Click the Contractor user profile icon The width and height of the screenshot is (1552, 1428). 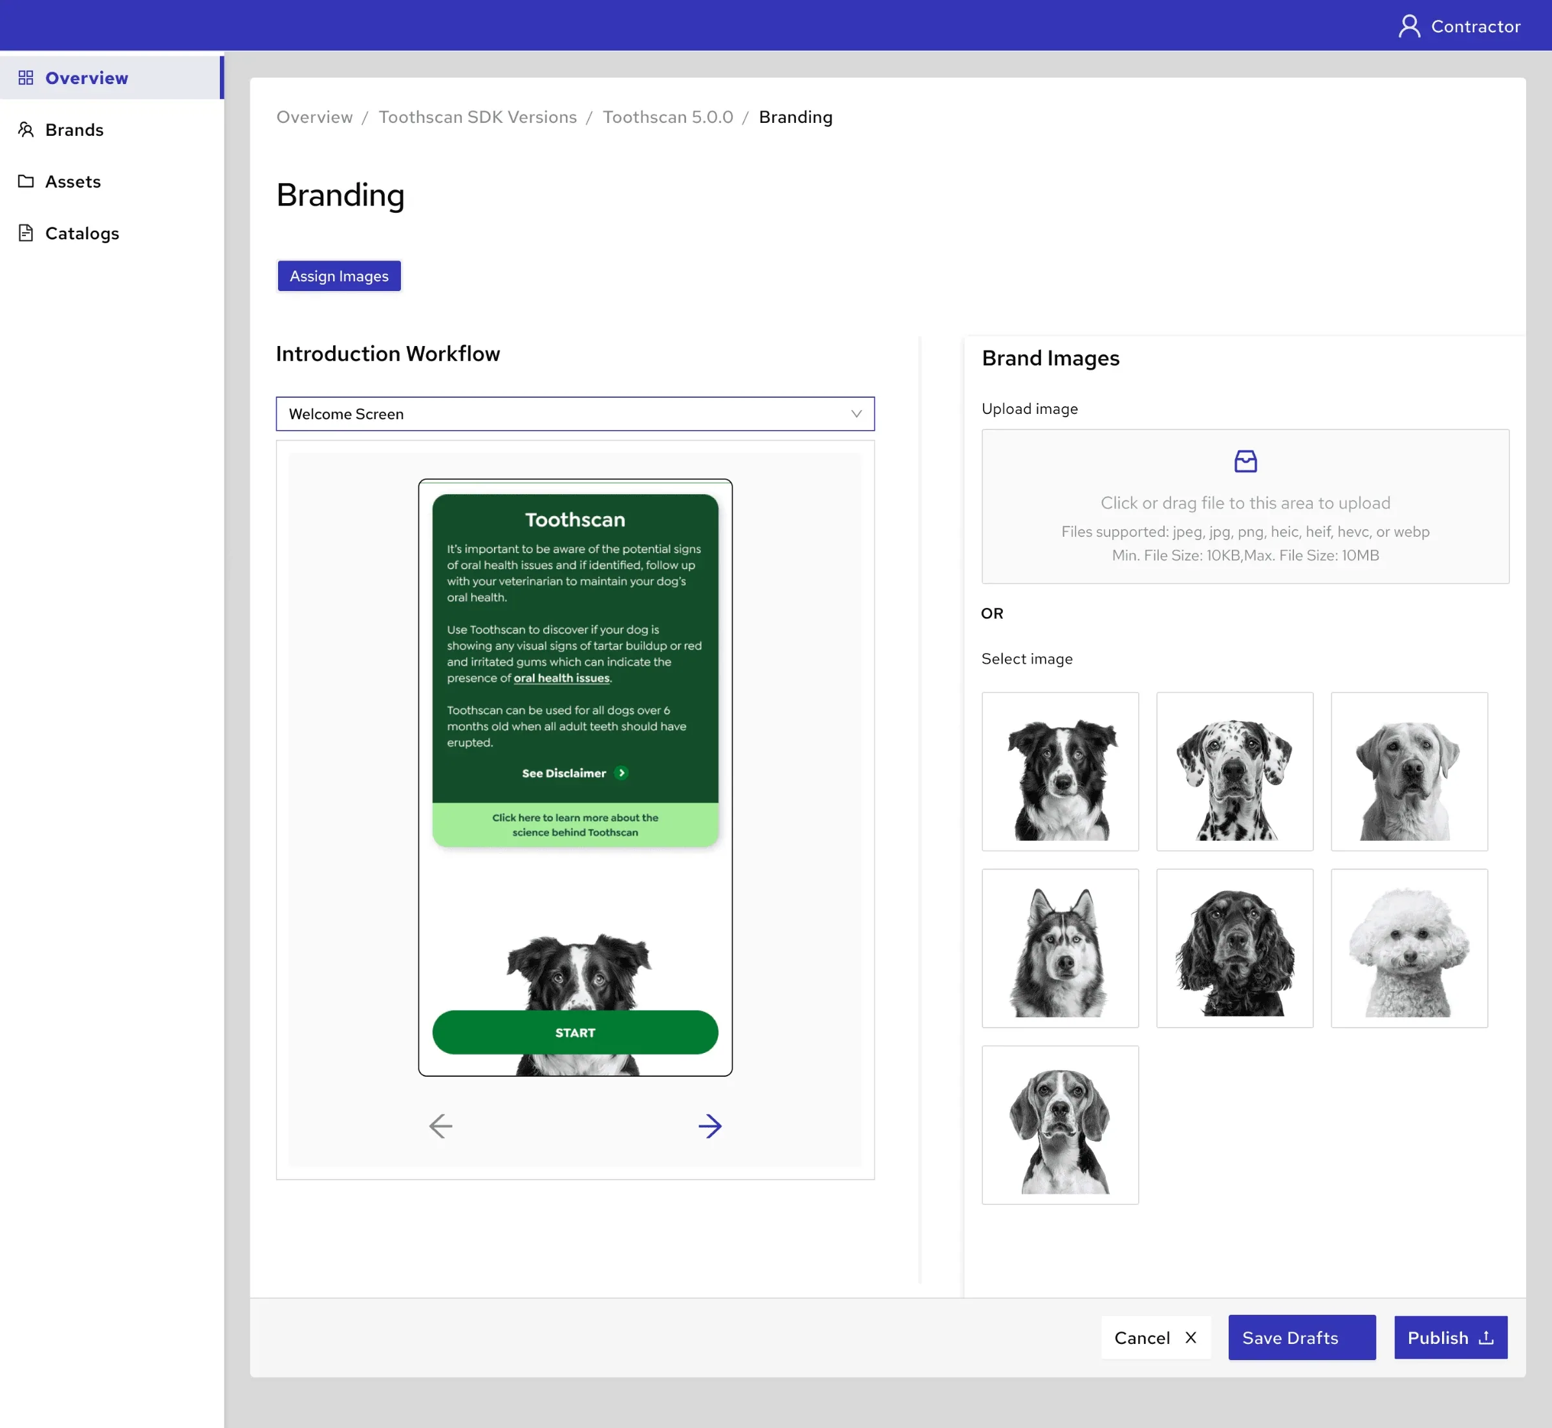(x=1408, y=27)
